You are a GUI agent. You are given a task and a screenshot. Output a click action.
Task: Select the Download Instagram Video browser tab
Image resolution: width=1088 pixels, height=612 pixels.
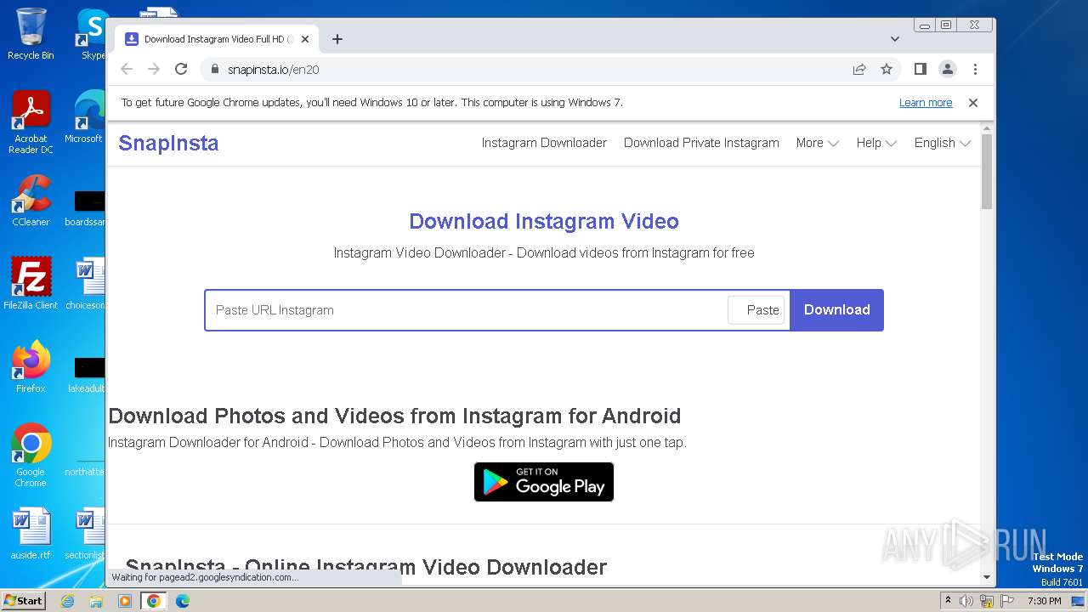217,39
